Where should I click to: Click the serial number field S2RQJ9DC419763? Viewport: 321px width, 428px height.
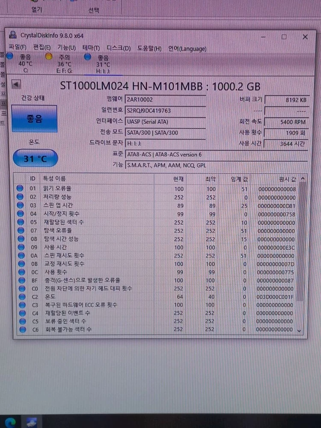[x=165, y=110]
